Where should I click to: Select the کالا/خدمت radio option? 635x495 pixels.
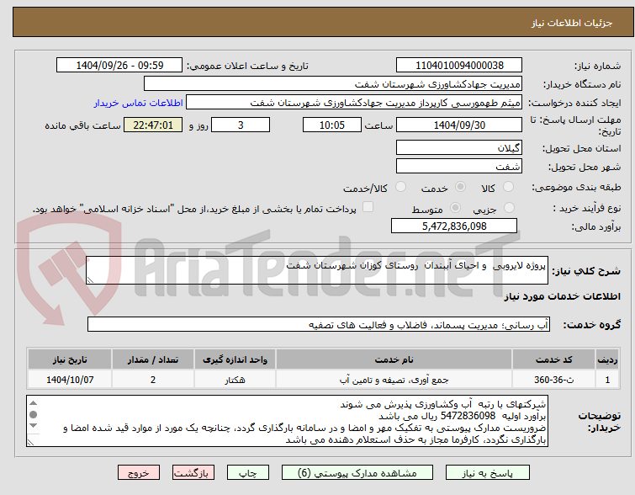point(400,187)
